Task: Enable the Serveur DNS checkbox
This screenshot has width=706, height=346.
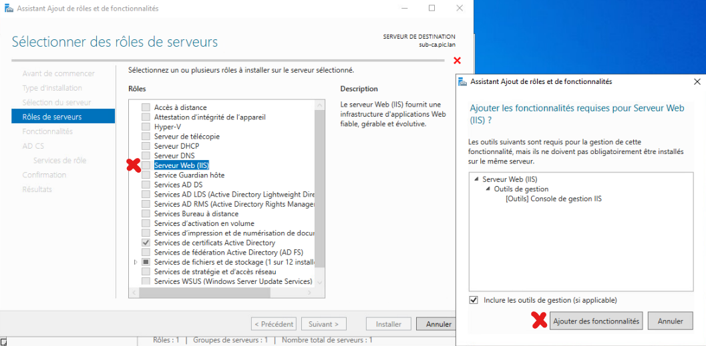Action: click(146, 155)
